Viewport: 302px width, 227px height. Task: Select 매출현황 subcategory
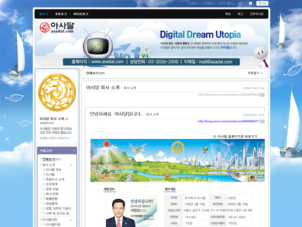[x=52, y=199]
